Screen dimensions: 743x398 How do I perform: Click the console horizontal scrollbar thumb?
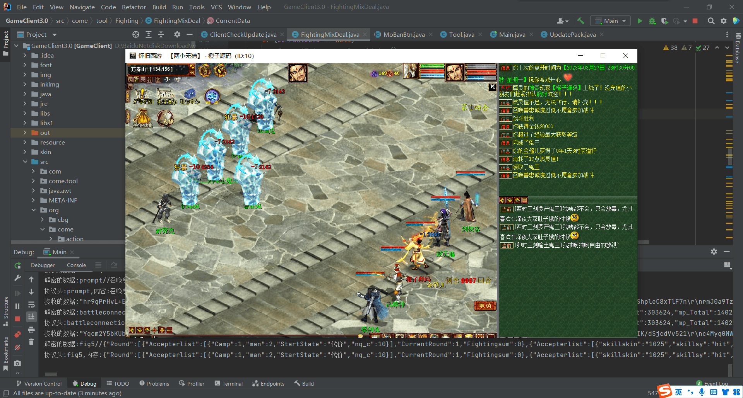(x=51, y=374)
